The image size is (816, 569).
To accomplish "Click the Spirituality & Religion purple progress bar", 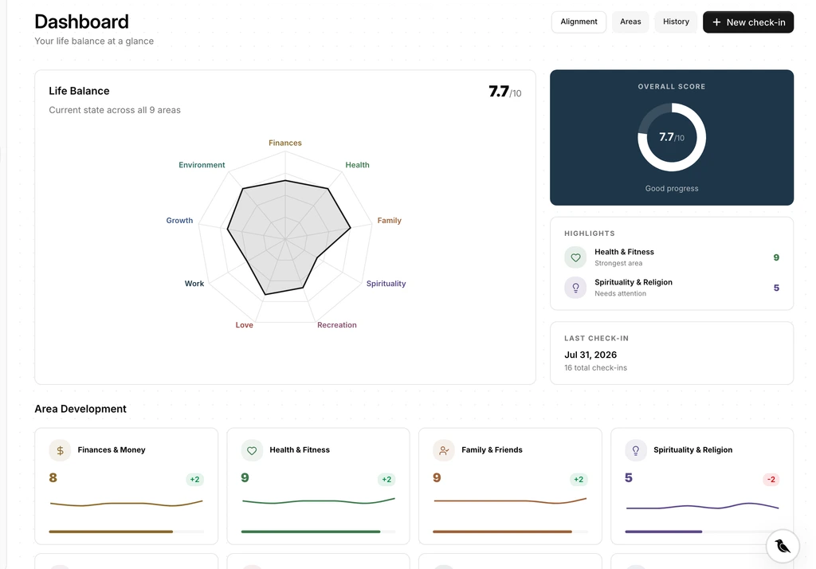I will click(x=664, y=532).
